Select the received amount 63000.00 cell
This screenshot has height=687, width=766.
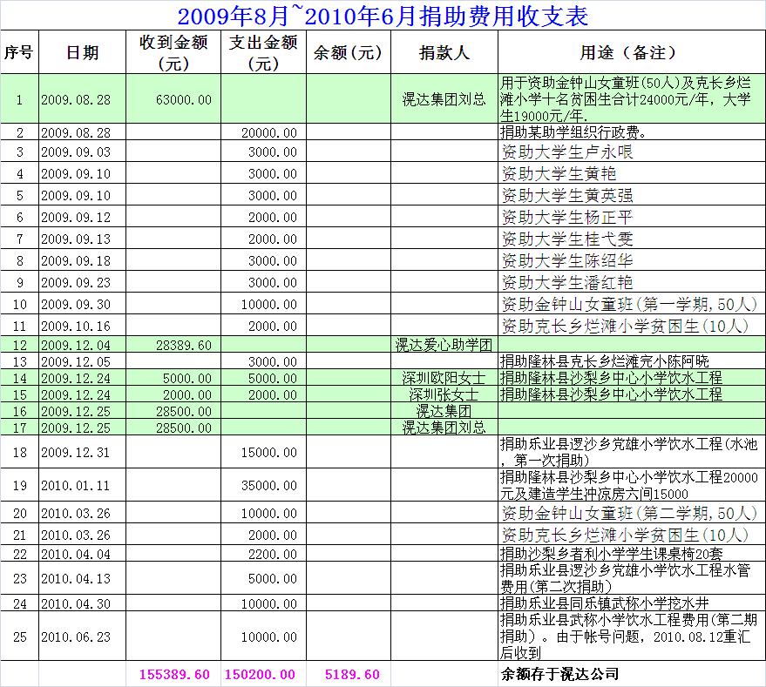[x=173, y=99]
